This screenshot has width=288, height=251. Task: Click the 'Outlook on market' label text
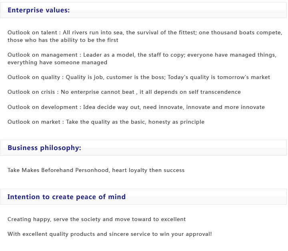tap(34, 122)
